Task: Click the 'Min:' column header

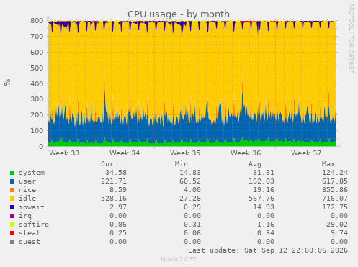Action: (183, 164)
